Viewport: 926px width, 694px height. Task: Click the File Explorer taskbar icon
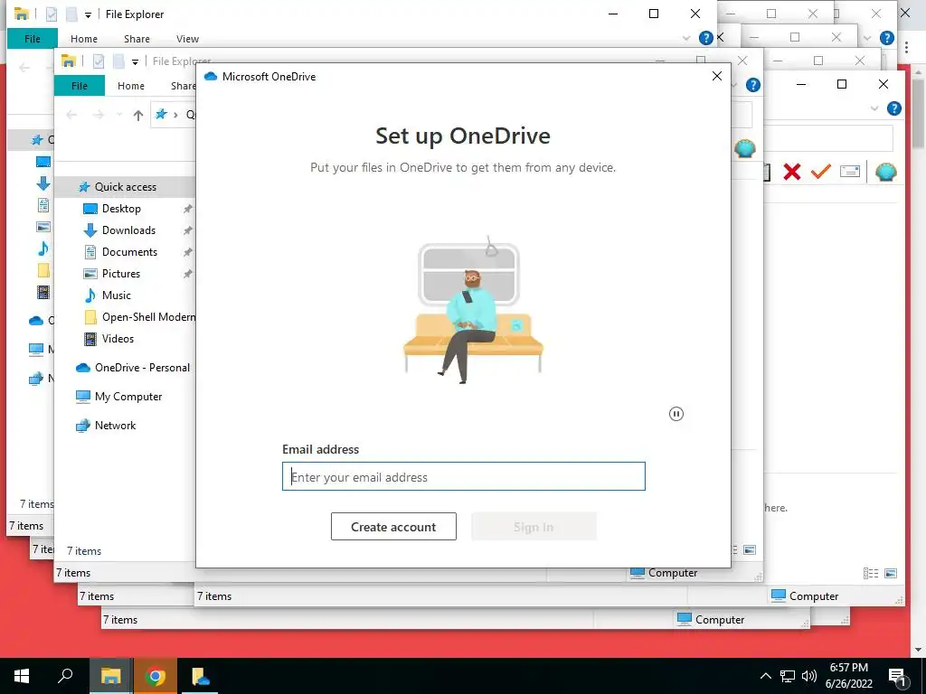tap(110, 676)
